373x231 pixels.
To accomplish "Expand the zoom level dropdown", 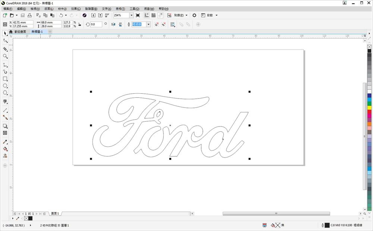I will pos(131,15).
